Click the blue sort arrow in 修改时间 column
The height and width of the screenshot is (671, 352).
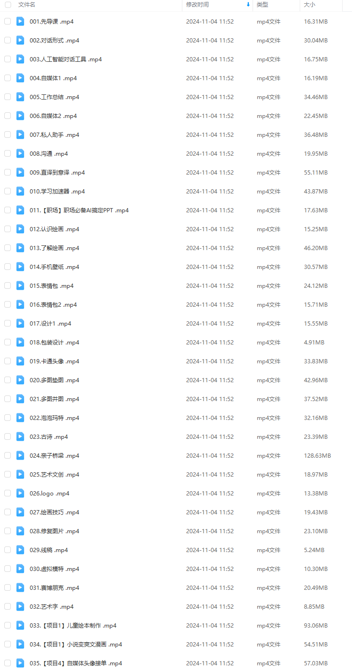coord(248,5)
